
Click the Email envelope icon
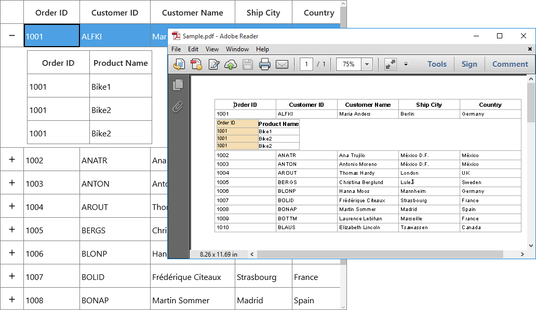[282, 64]
